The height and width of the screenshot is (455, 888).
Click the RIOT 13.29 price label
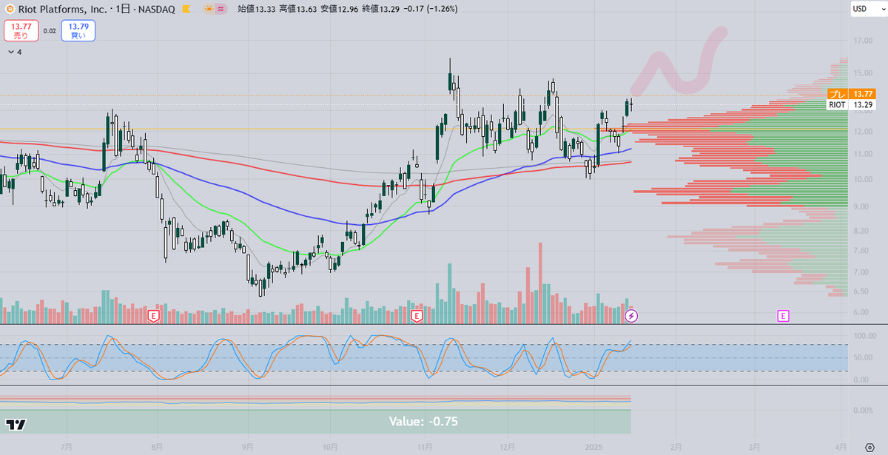point(850,105)
